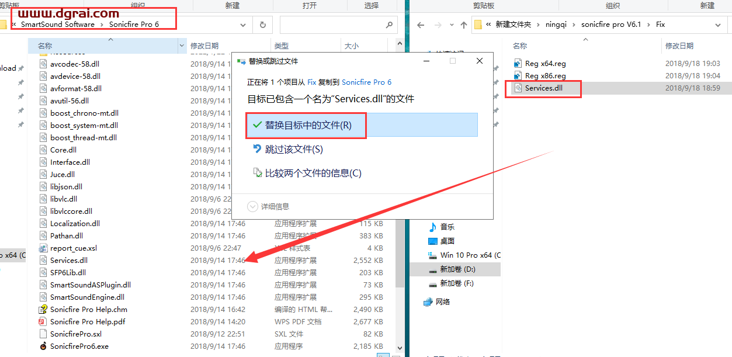The image size is (732, 357).
Task: Select the Services.dll icon in Fix folder
Action: (518, 88)
